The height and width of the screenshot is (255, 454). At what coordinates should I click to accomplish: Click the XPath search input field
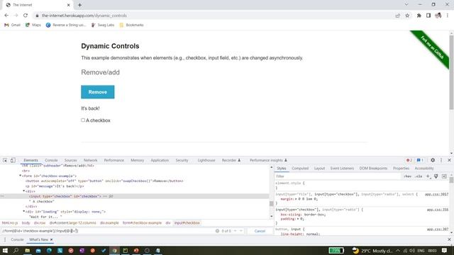tap(107, 231)
